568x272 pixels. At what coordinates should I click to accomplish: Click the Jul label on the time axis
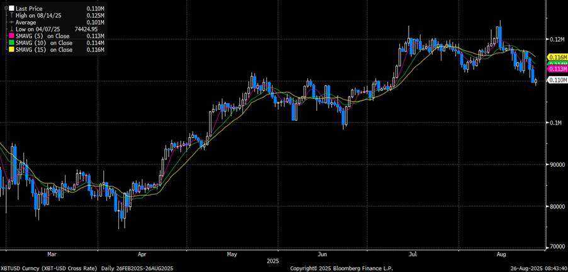point(413,254)
